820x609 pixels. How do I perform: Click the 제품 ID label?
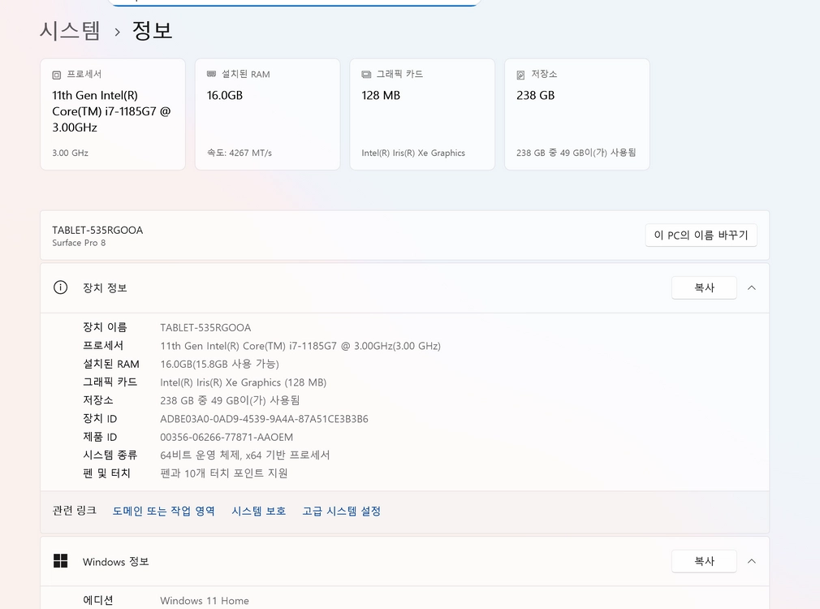click(100, 437)
